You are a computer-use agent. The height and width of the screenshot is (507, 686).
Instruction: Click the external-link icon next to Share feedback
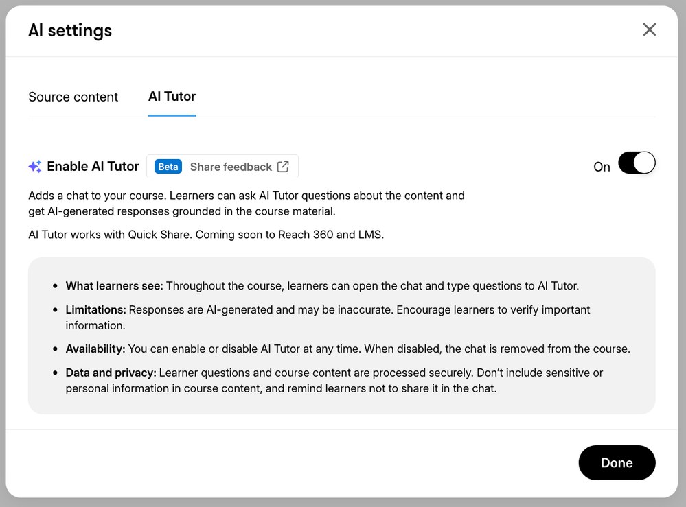(283, 167)
